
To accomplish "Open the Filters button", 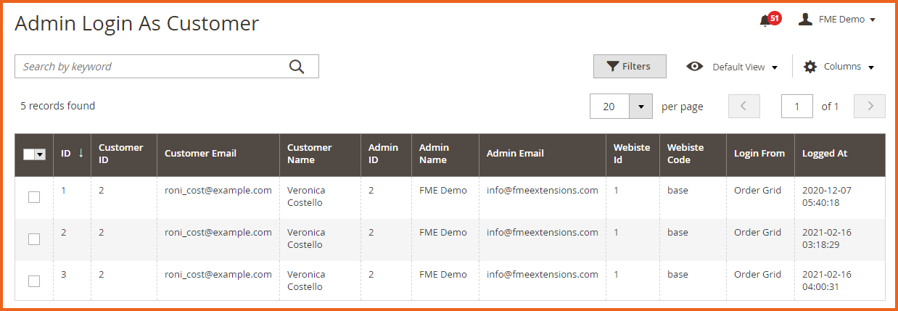I will tap(630, 67).
